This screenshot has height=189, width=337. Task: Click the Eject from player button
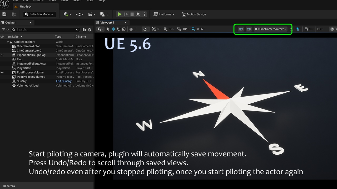click(x=138, y=14)
